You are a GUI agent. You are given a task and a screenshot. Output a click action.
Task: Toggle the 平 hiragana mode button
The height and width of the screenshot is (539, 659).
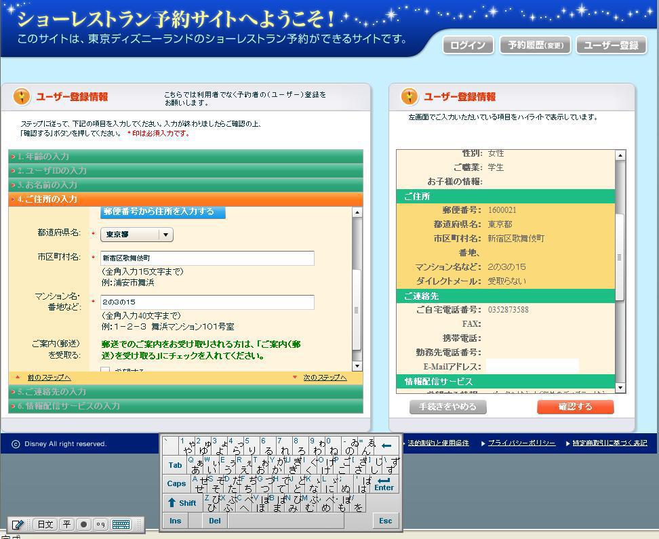(x=67, y=524)
